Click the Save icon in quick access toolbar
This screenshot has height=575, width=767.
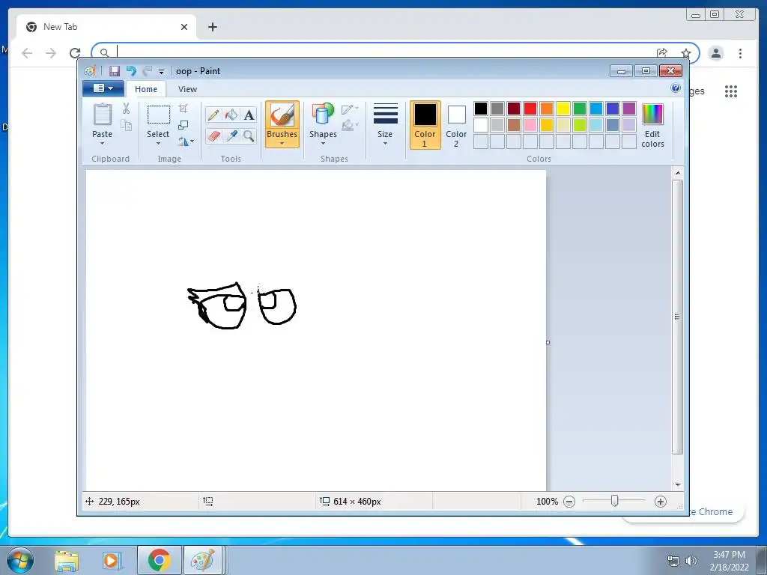click(x=114, y=71)
